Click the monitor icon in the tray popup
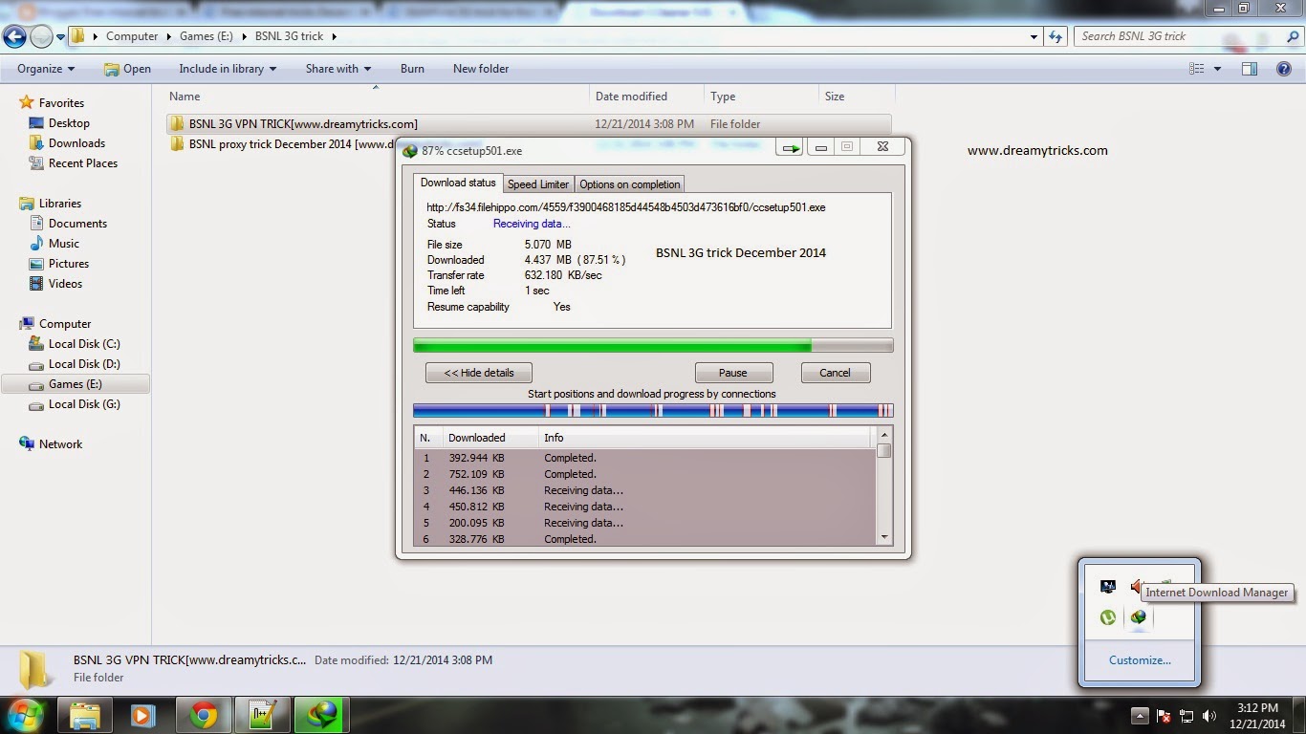Image resolution: width=1306 pixels, height=734 pixels. point(1108,586)
